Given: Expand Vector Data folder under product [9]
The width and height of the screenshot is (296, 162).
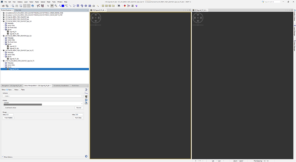Looking at the screenshot, I should click(3, 55).
